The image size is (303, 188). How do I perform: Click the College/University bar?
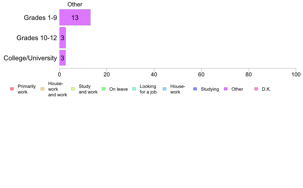click(x=62, y=58)
